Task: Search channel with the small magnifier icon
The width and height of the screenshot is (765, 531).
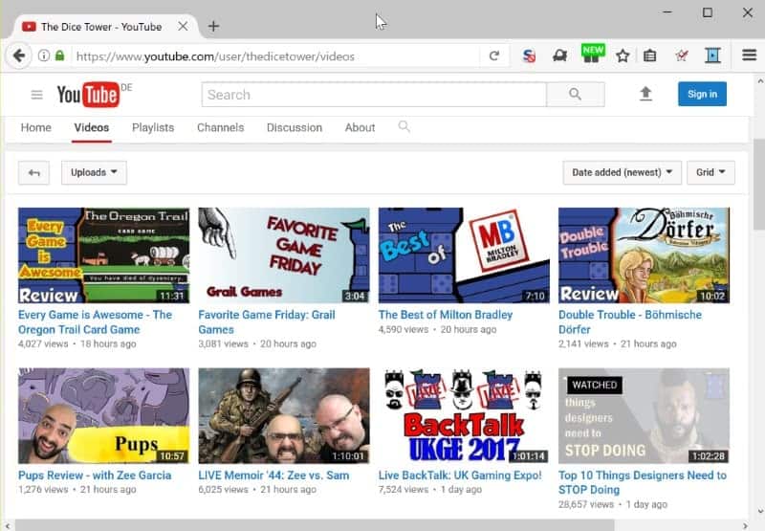Action: [x=404, y=127]
